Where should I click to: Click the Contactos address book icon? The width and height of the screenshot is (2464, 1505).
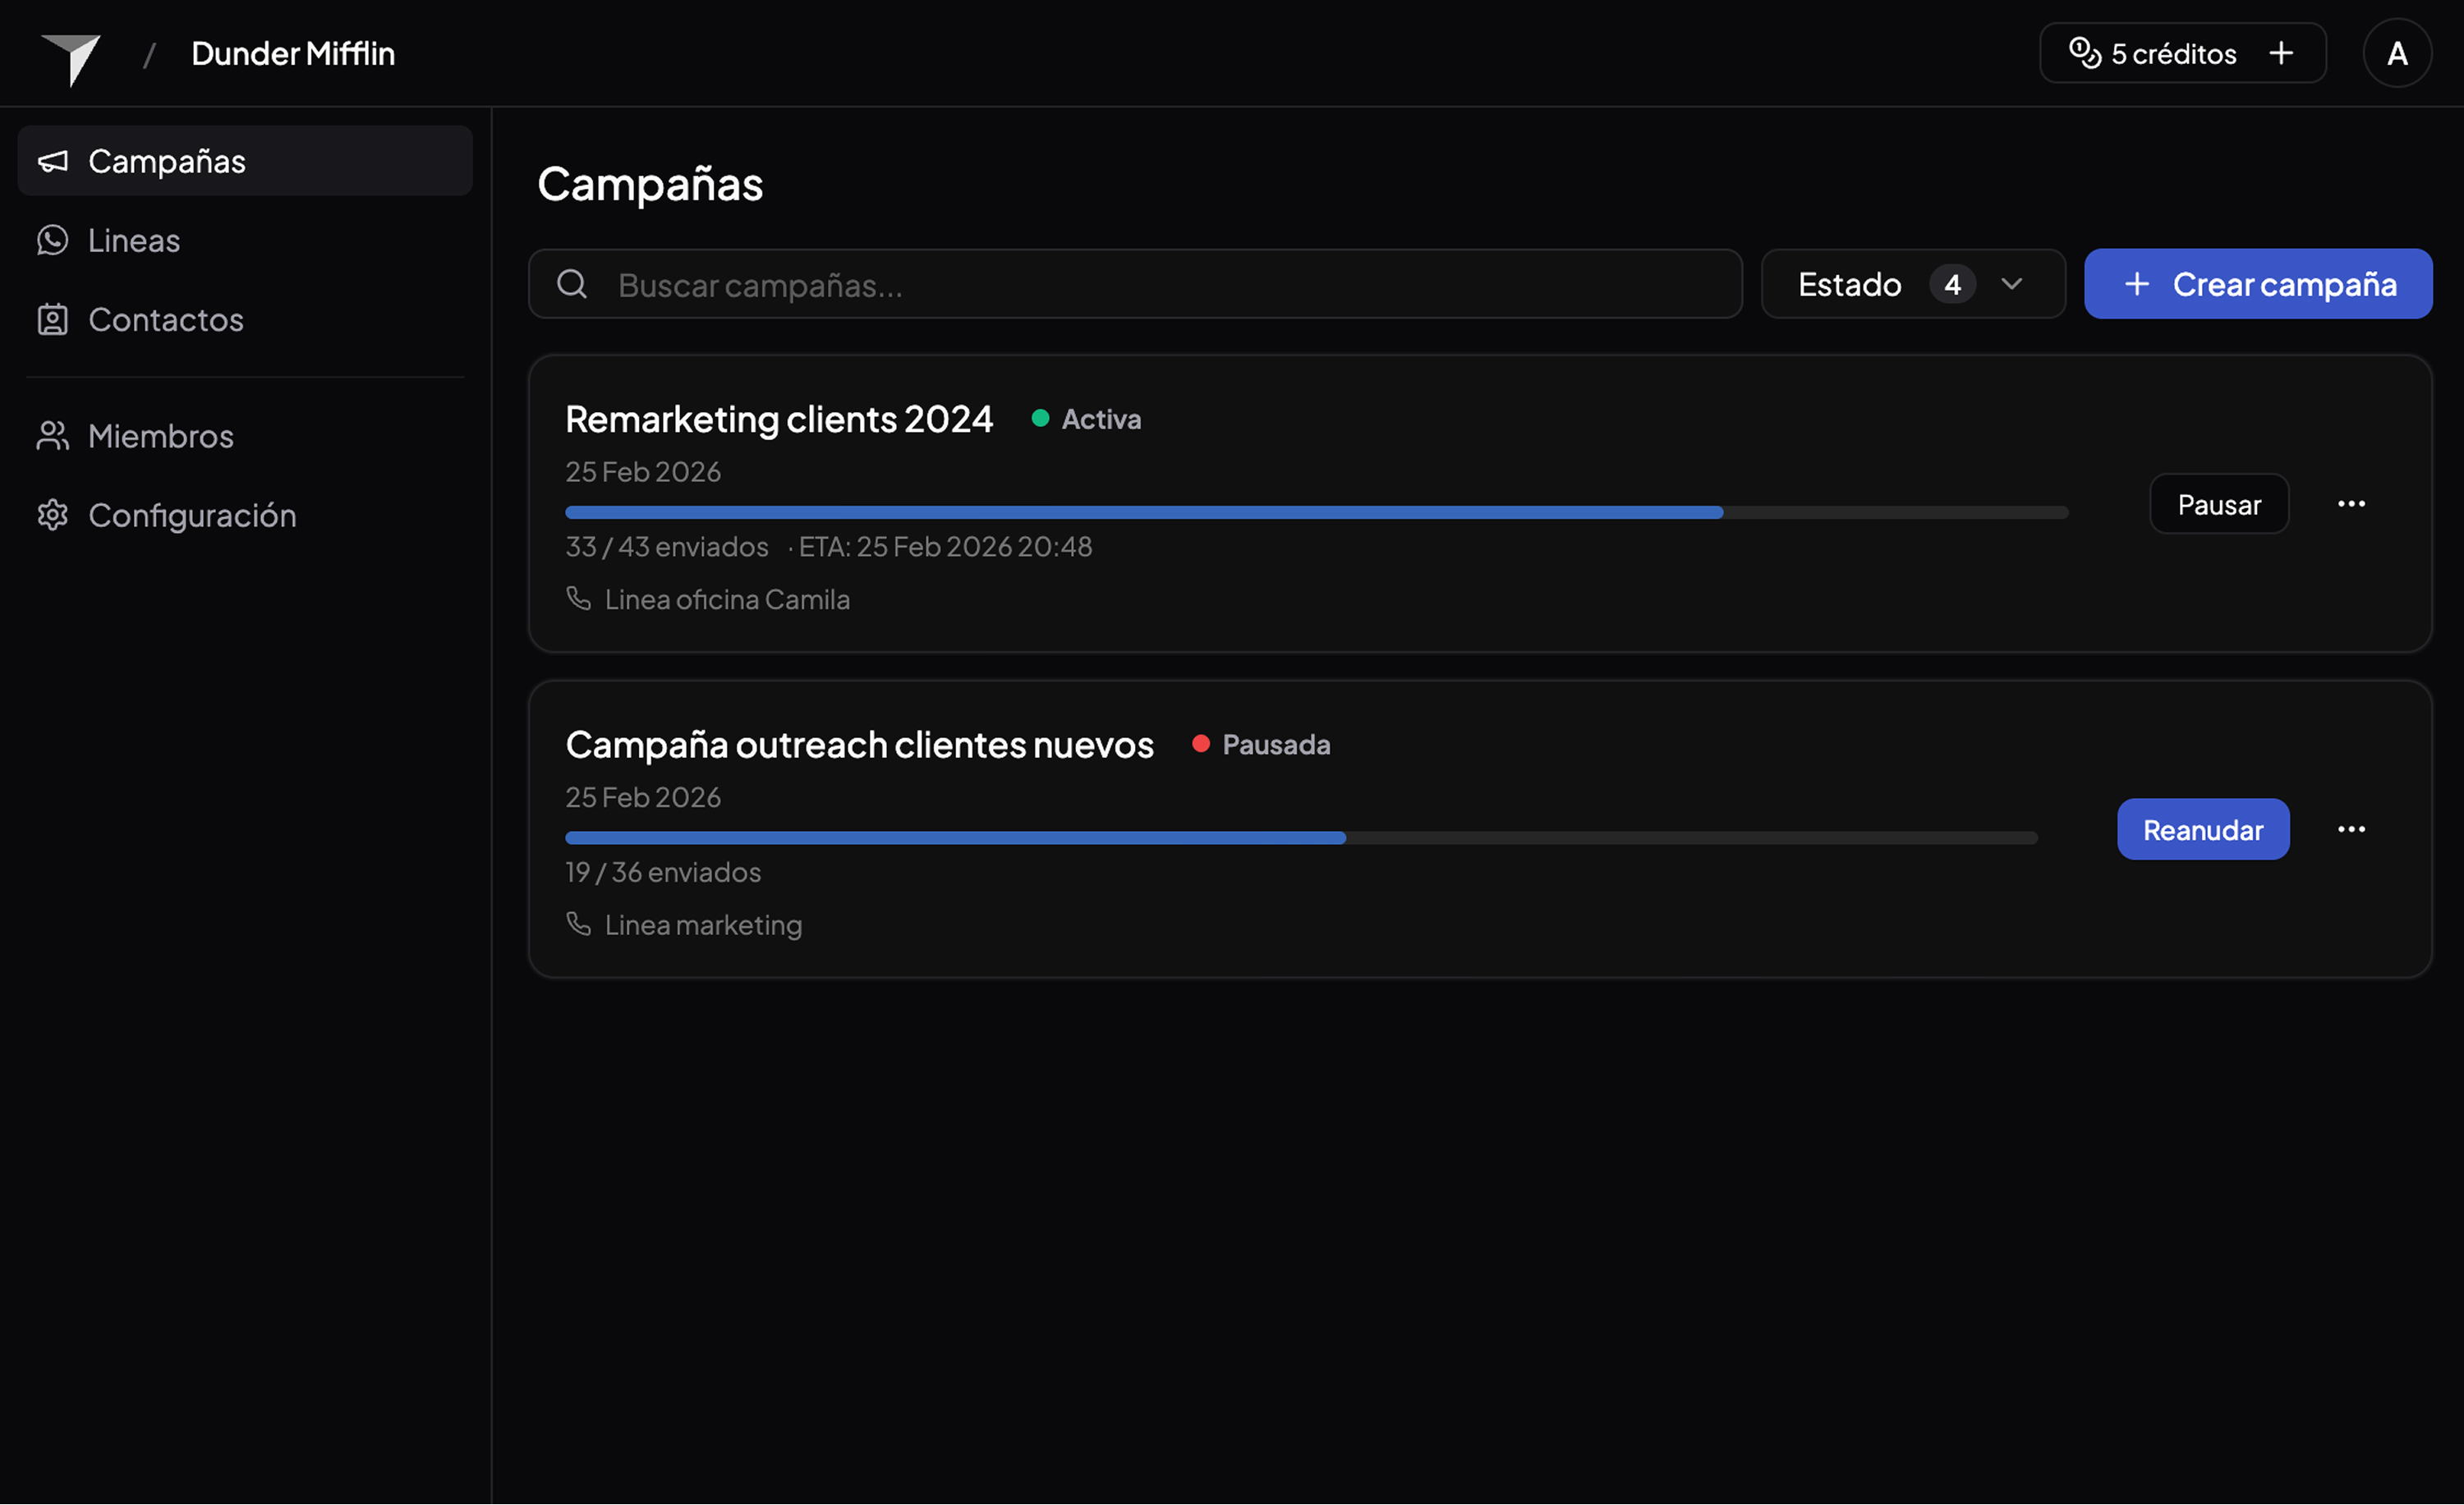pos(53,319)
